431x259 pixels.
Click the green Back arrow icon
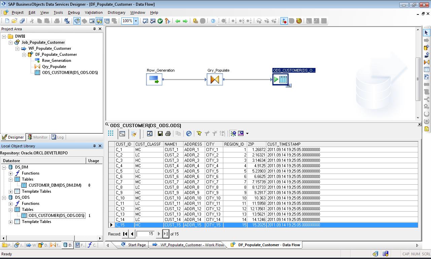click(x=178, y=21)
